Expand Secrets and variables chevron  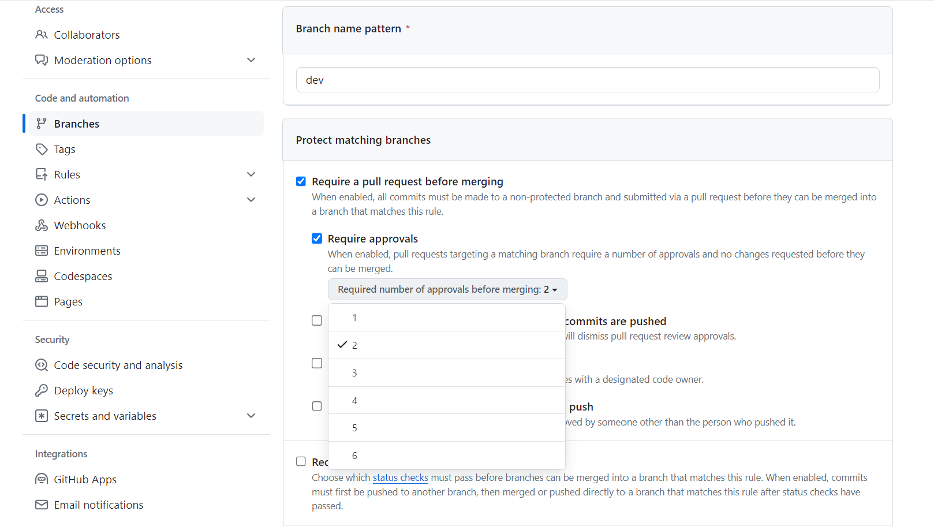pos(251,416)
